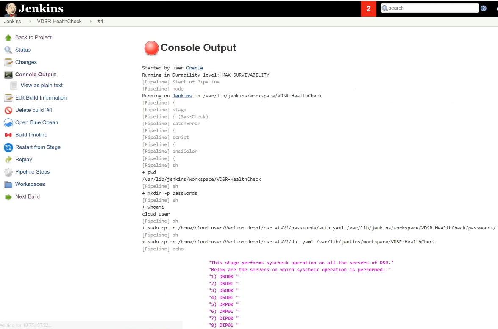Click the Console Output terminal icon
The width and height of the screenshot is (498, 329).
pyautogui.click(x=8, y=75)
